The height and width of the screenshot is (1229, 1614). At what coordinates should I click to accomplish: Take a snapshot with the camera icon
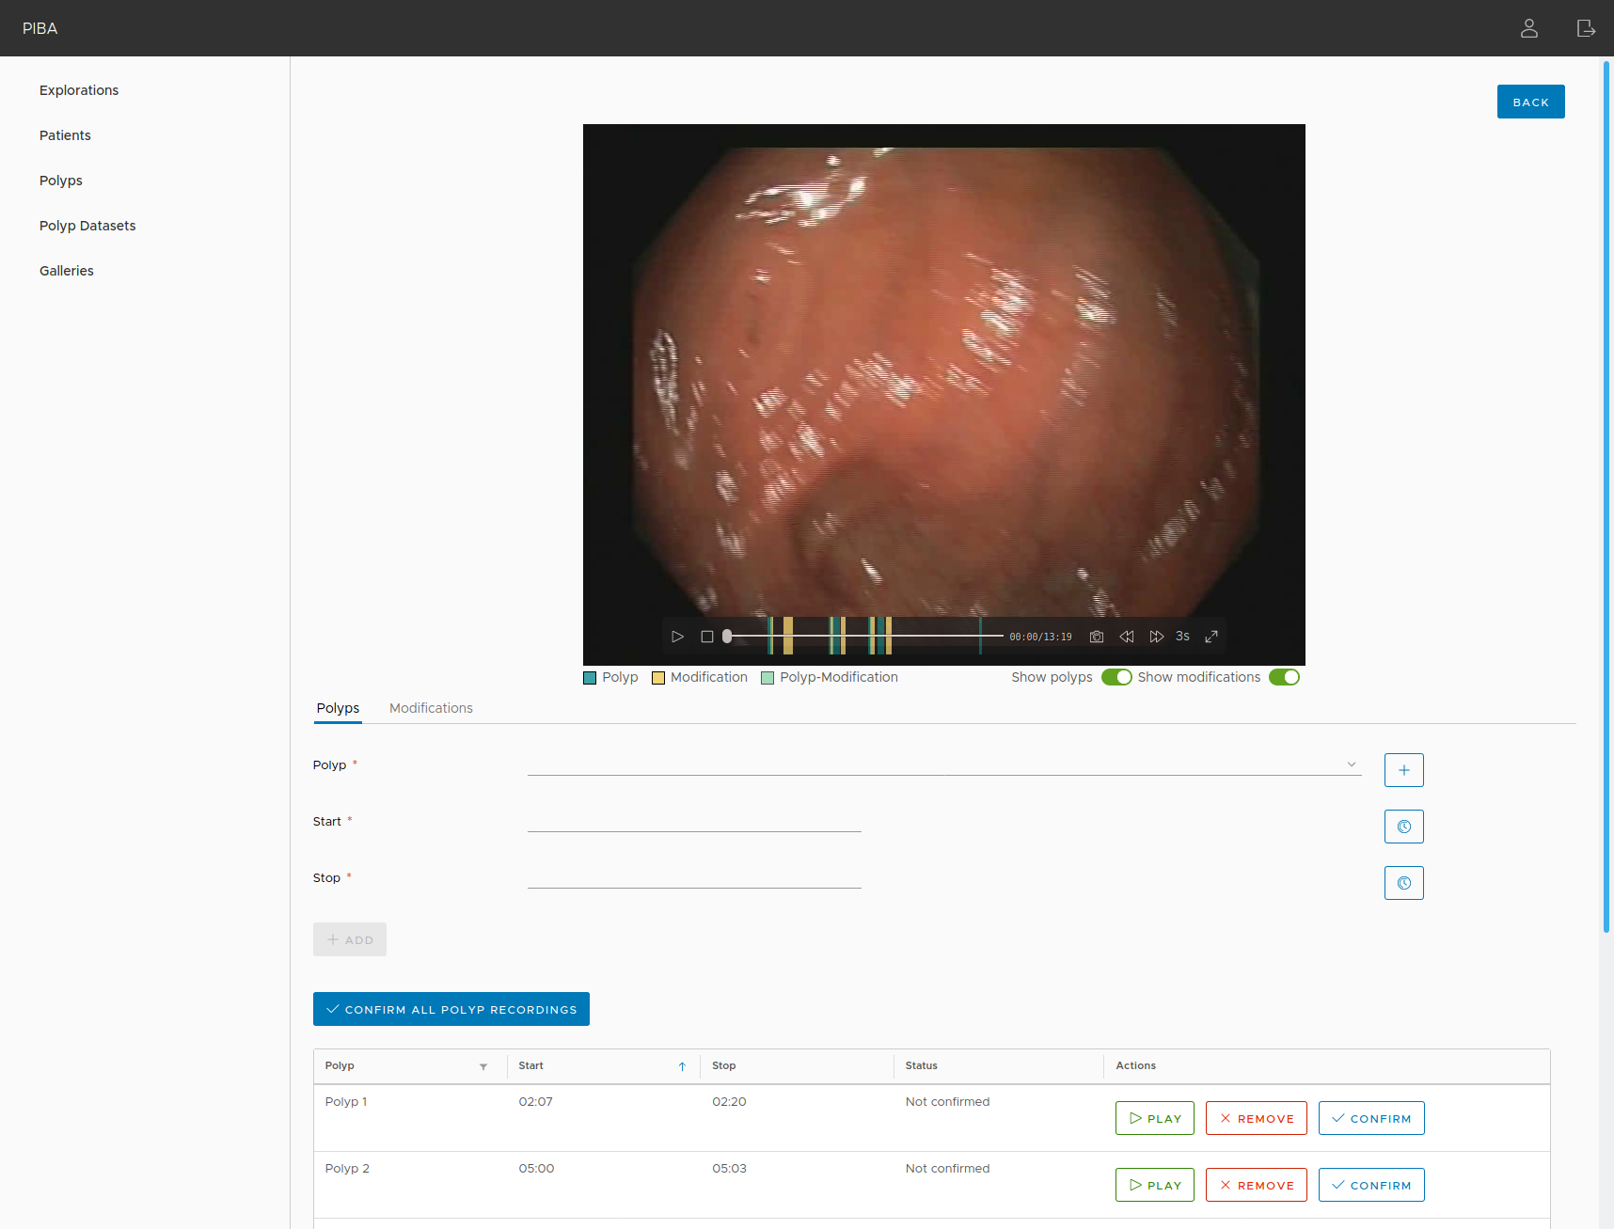click(x=1097, y=637)
